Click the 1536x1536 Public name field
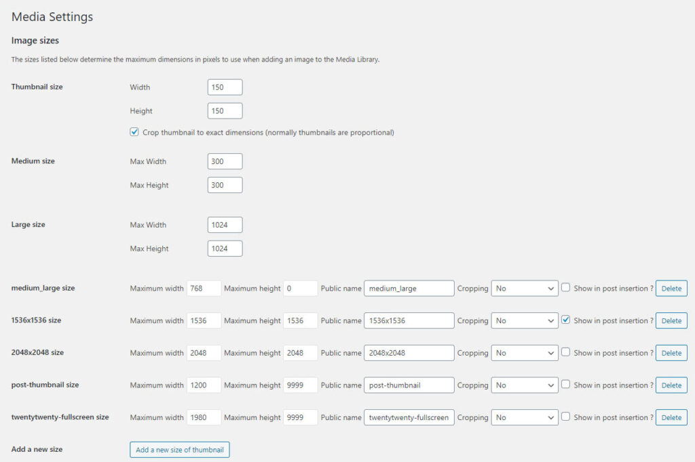695x462 pixels. [x=409, y=321]
